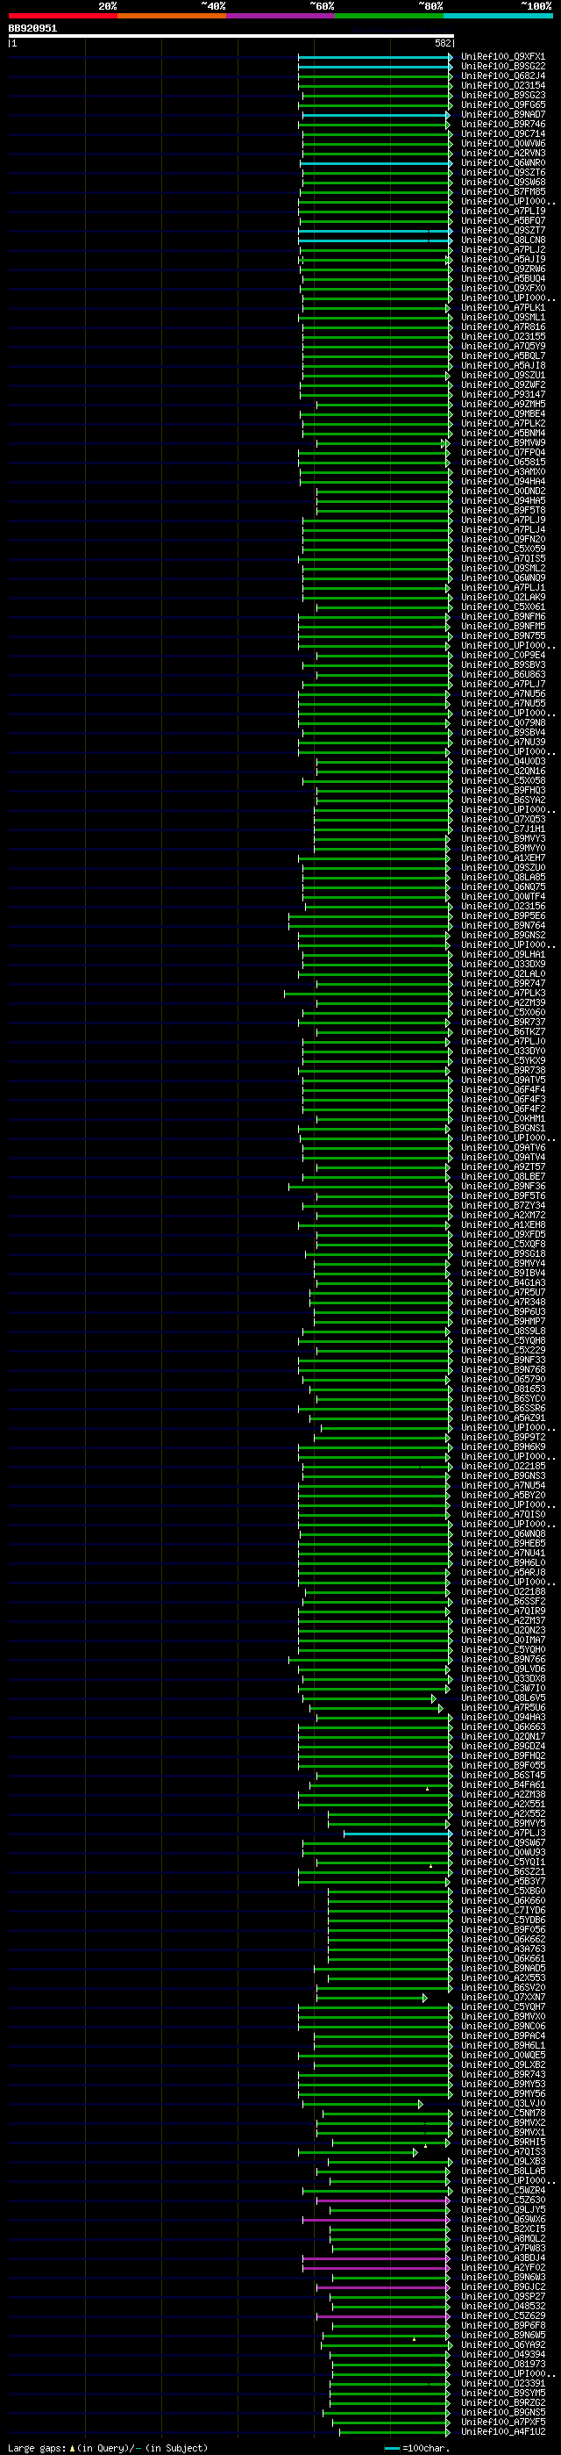Click hit label UniRef100_B9PAC4
Image resolution: width=561 pixels, height=2455 pixels.
click(x=503, y=2036)
